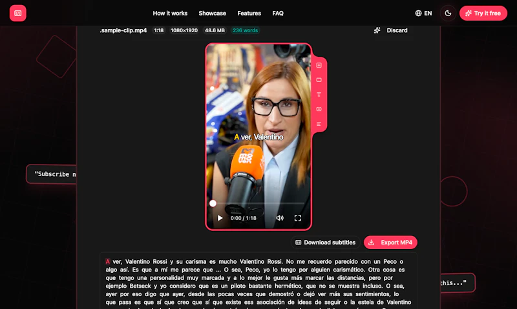Enter fullscreen video mode
Screen dimensions: 517x309
pos(298,218)
